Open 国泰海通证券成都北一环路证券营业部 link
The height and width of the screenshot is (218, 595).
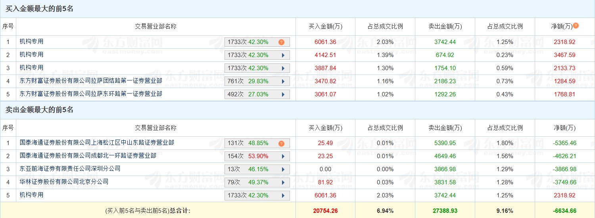[x=88, y=156]
